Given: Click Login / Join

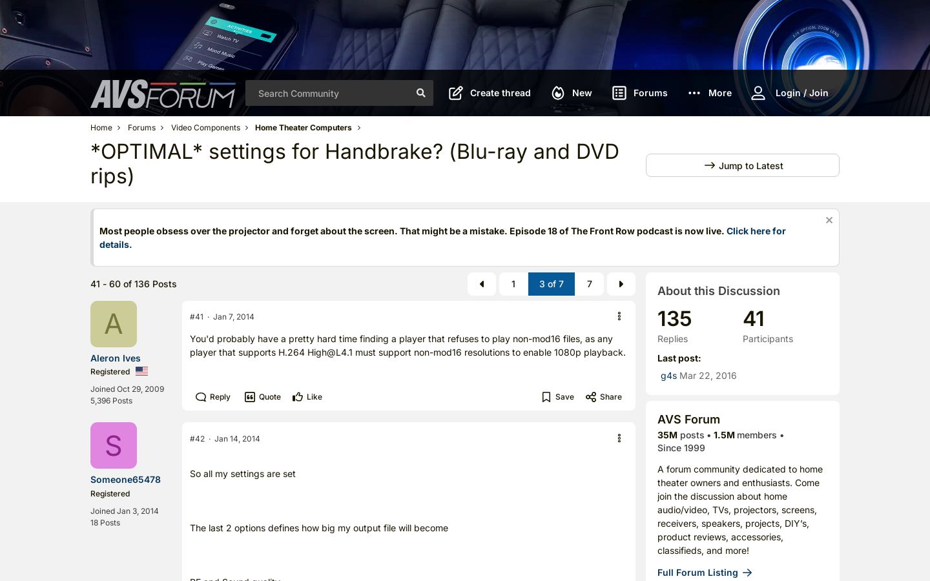Looking at the screenshot, I should tap(790, 93).
